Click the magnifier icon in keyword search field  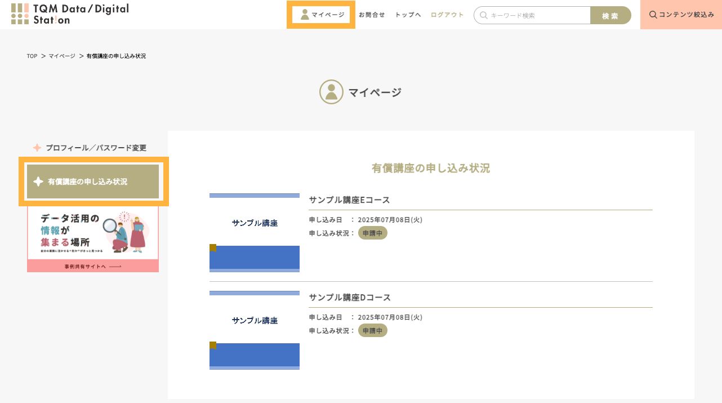click(x=484, y=16)
